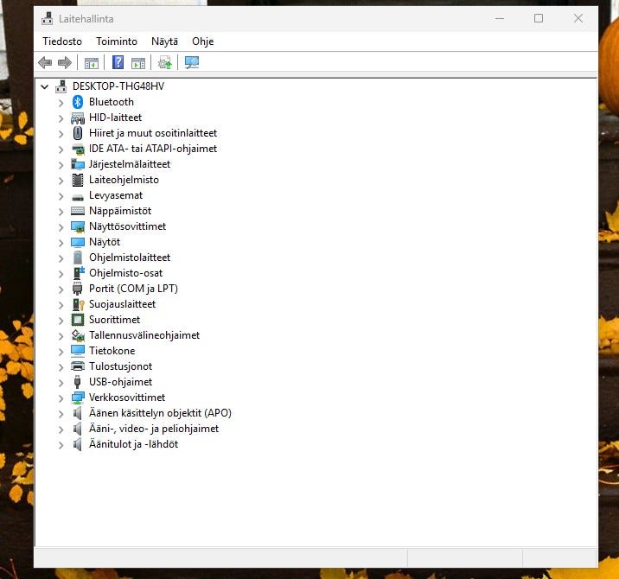Screen dimensions: 619x579
Task: Click the Levyasemat disk drive icon
Action: click(x=78, y=197)
